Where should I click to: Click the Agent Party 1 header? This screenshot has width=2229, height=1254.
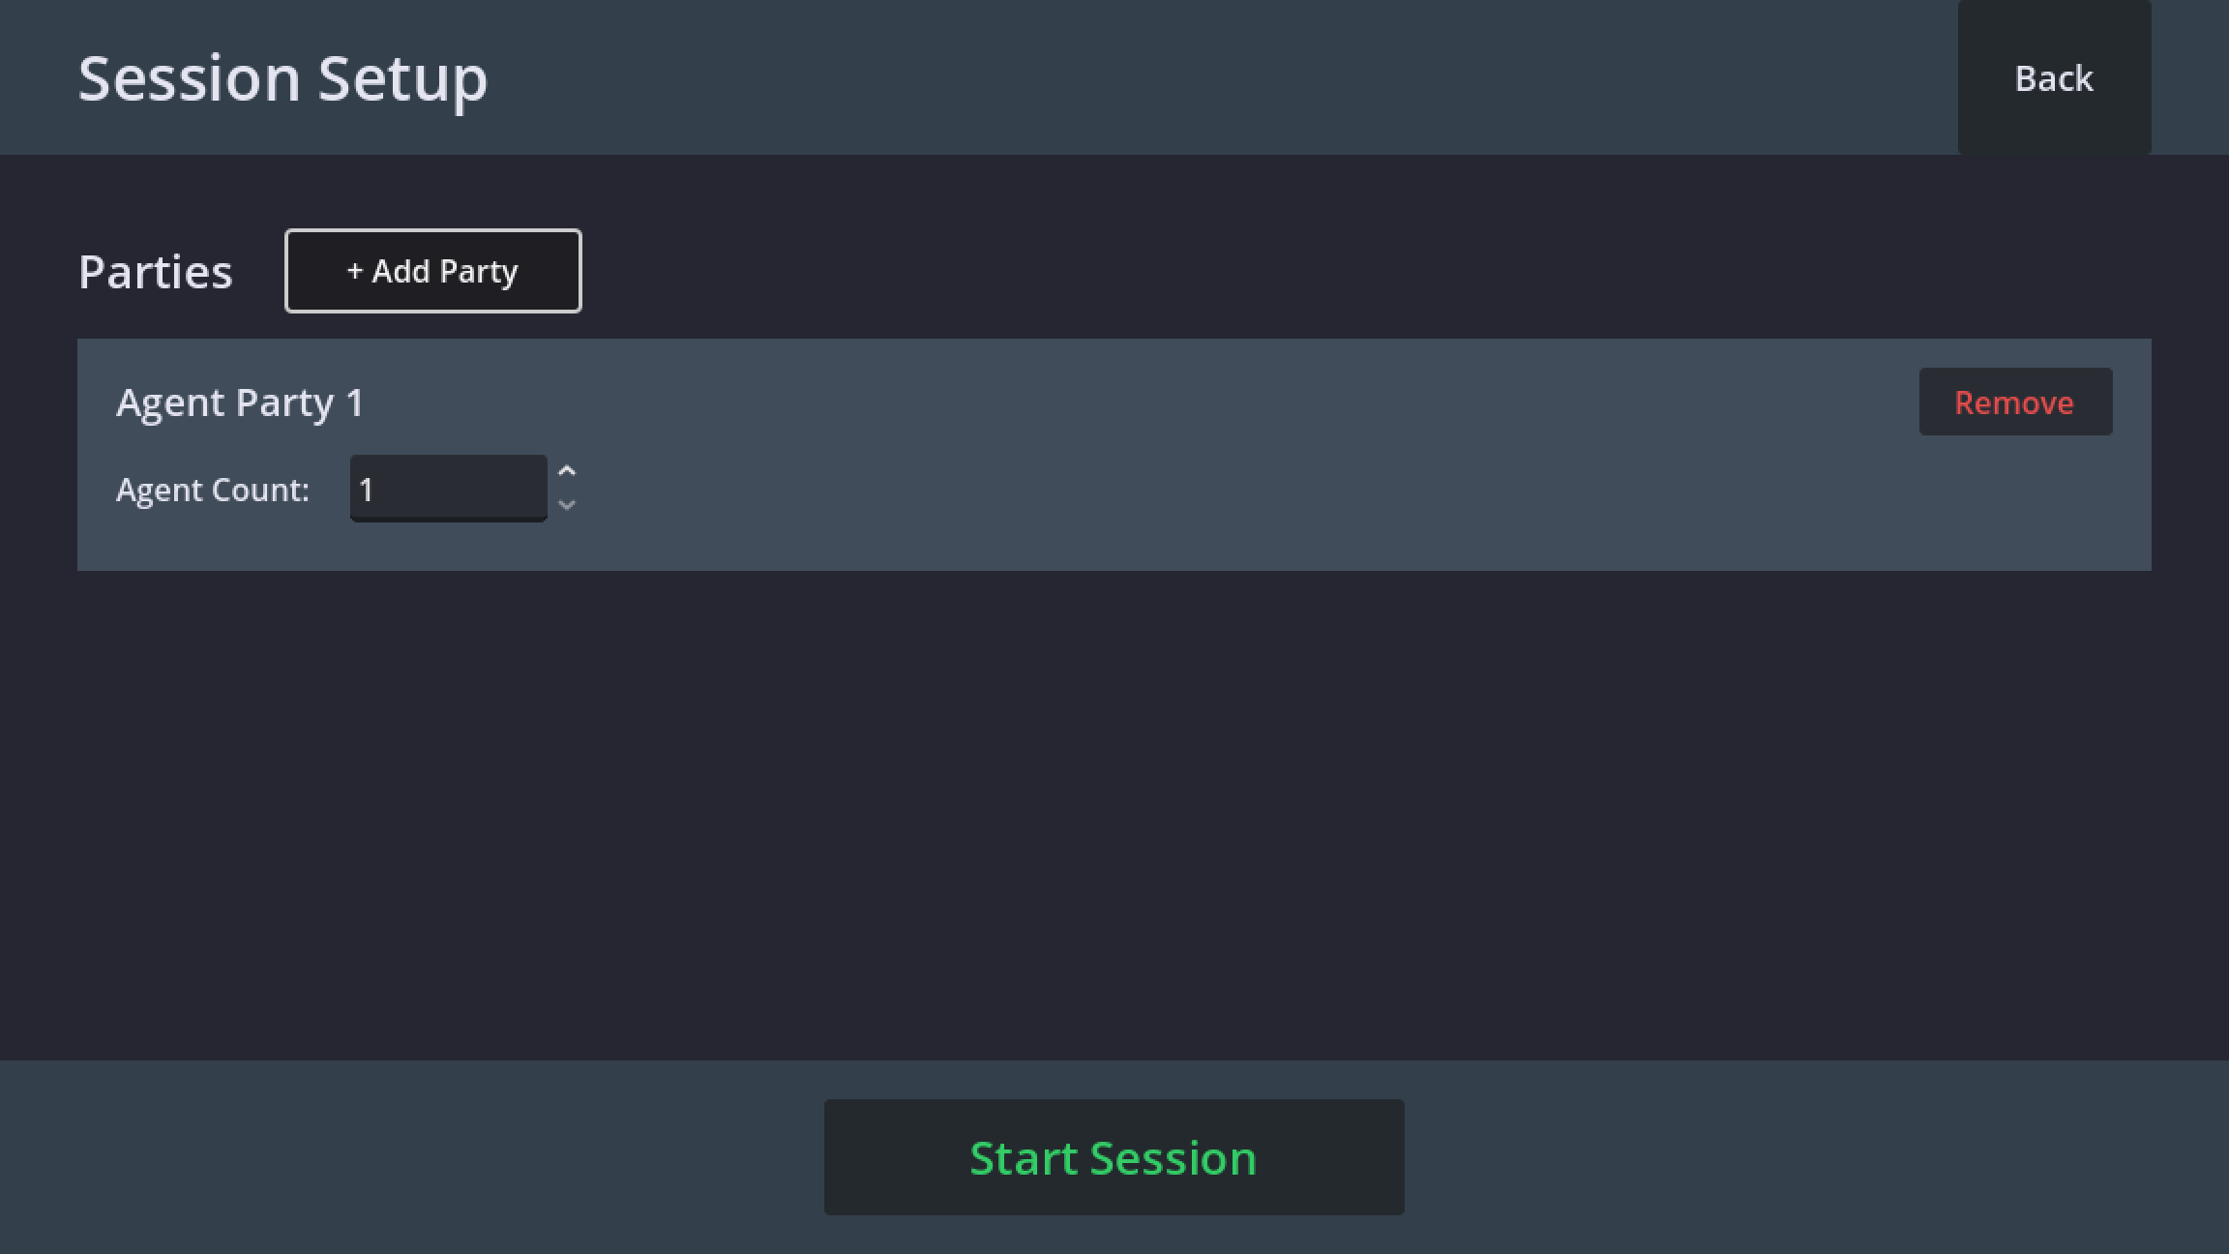tap(240, 402)
